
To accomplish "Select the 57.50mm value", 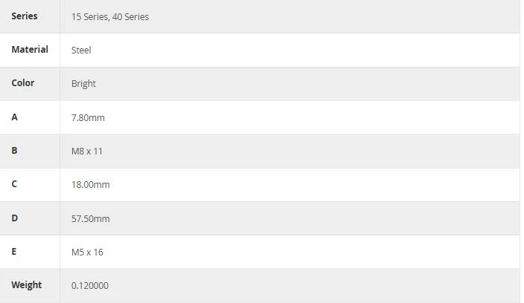I will (91, 218).
